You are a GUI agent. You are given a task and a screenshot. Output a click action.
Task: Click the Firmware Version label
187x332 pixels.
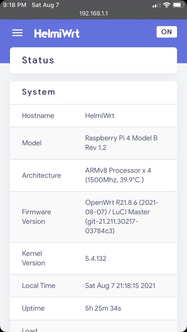point(37,217)
